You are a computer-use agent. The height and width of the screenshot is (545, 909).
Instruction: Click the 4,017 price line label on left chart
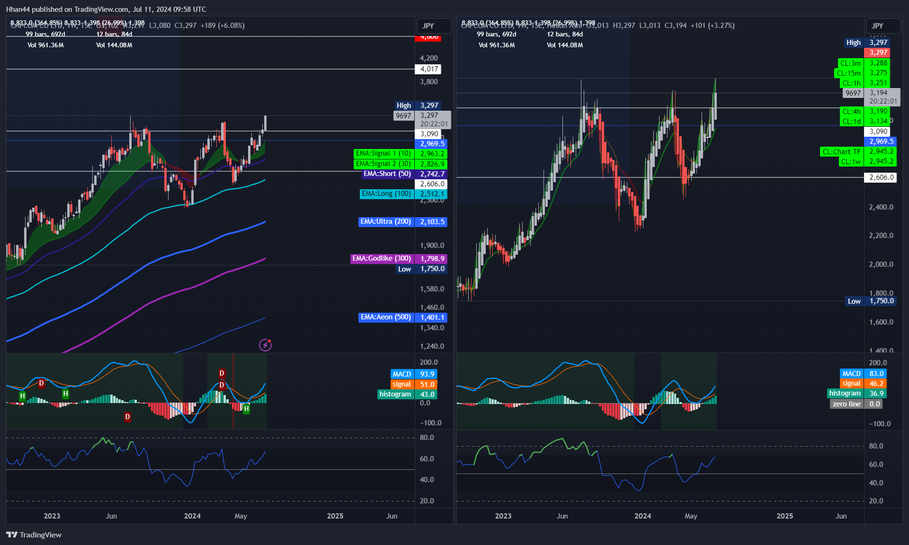(x=428, y=69)
